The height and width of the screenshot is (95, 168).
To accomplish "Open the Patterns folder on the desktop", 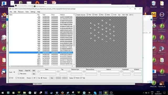I will coord(162,61).
